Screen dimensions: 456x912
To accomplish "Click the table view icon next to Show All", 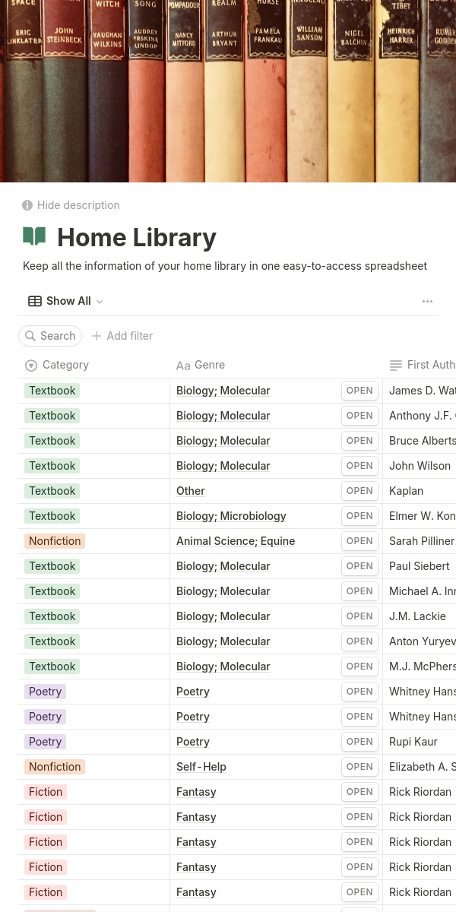I will 35,301.
